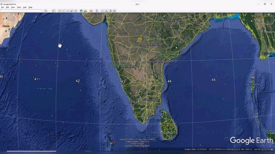Click the Telangana map label

point(154,44)
